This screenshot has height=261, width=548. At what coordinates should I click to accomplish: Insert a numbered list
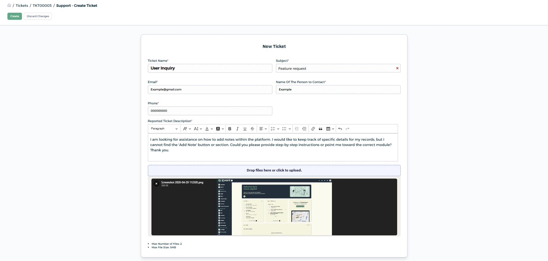click(x=273, y=129)
